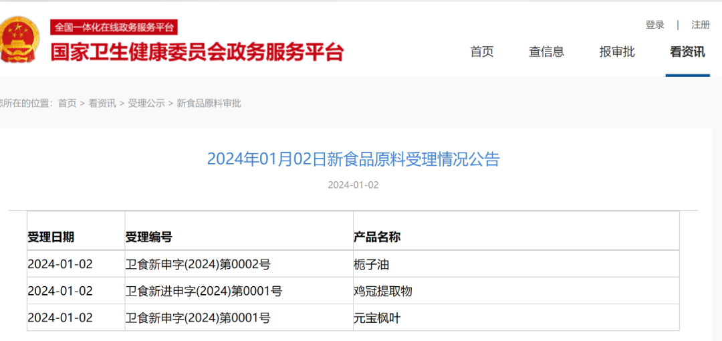The image size is (722, 341).
Task: Open 受理公示 breadcrumb link
Action: [146, 103]
